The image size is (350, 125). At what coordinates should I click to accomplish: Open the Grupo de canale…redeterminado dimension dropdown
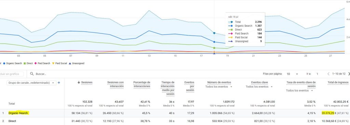(x=31, y=83)
